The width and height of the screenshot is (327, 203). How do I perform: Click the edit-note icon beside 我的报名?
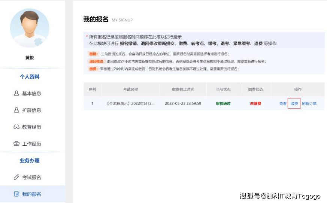pyautogui.click(x=16, y=194)
